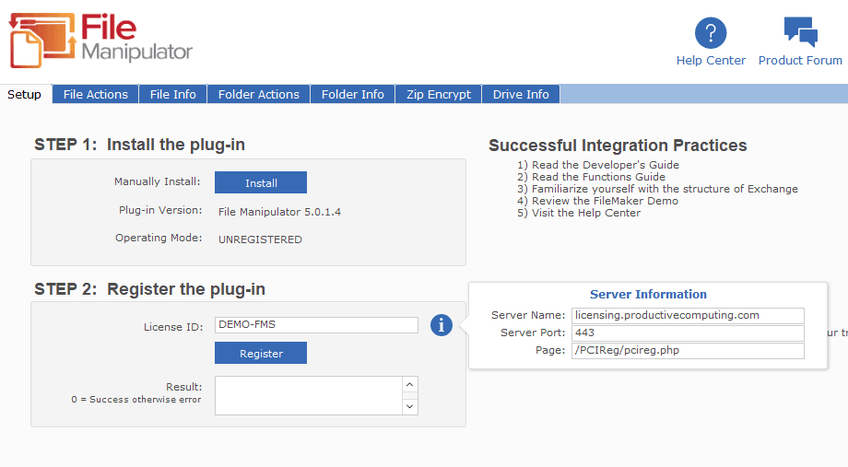Select the Folder Info tab

click(x=352, y=94)
